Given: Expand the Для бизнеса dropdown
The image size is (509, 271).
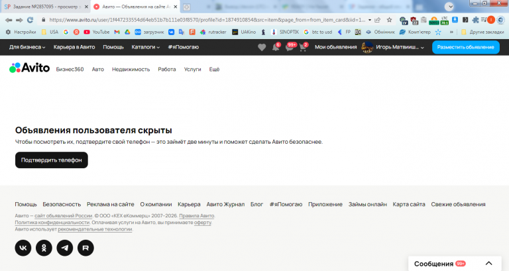Looking at the screenshot, I should point(27,48).
